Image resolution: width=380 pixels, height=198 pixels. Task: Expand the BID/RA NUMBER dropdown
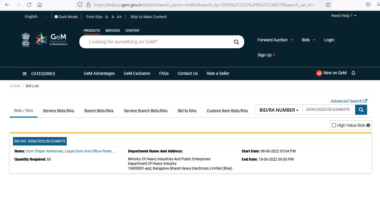[279, 110]
